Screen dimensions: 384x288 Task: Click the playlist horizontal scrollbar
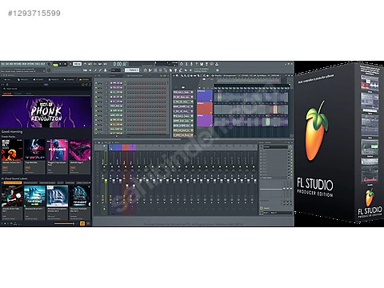[x=248, y=81]
